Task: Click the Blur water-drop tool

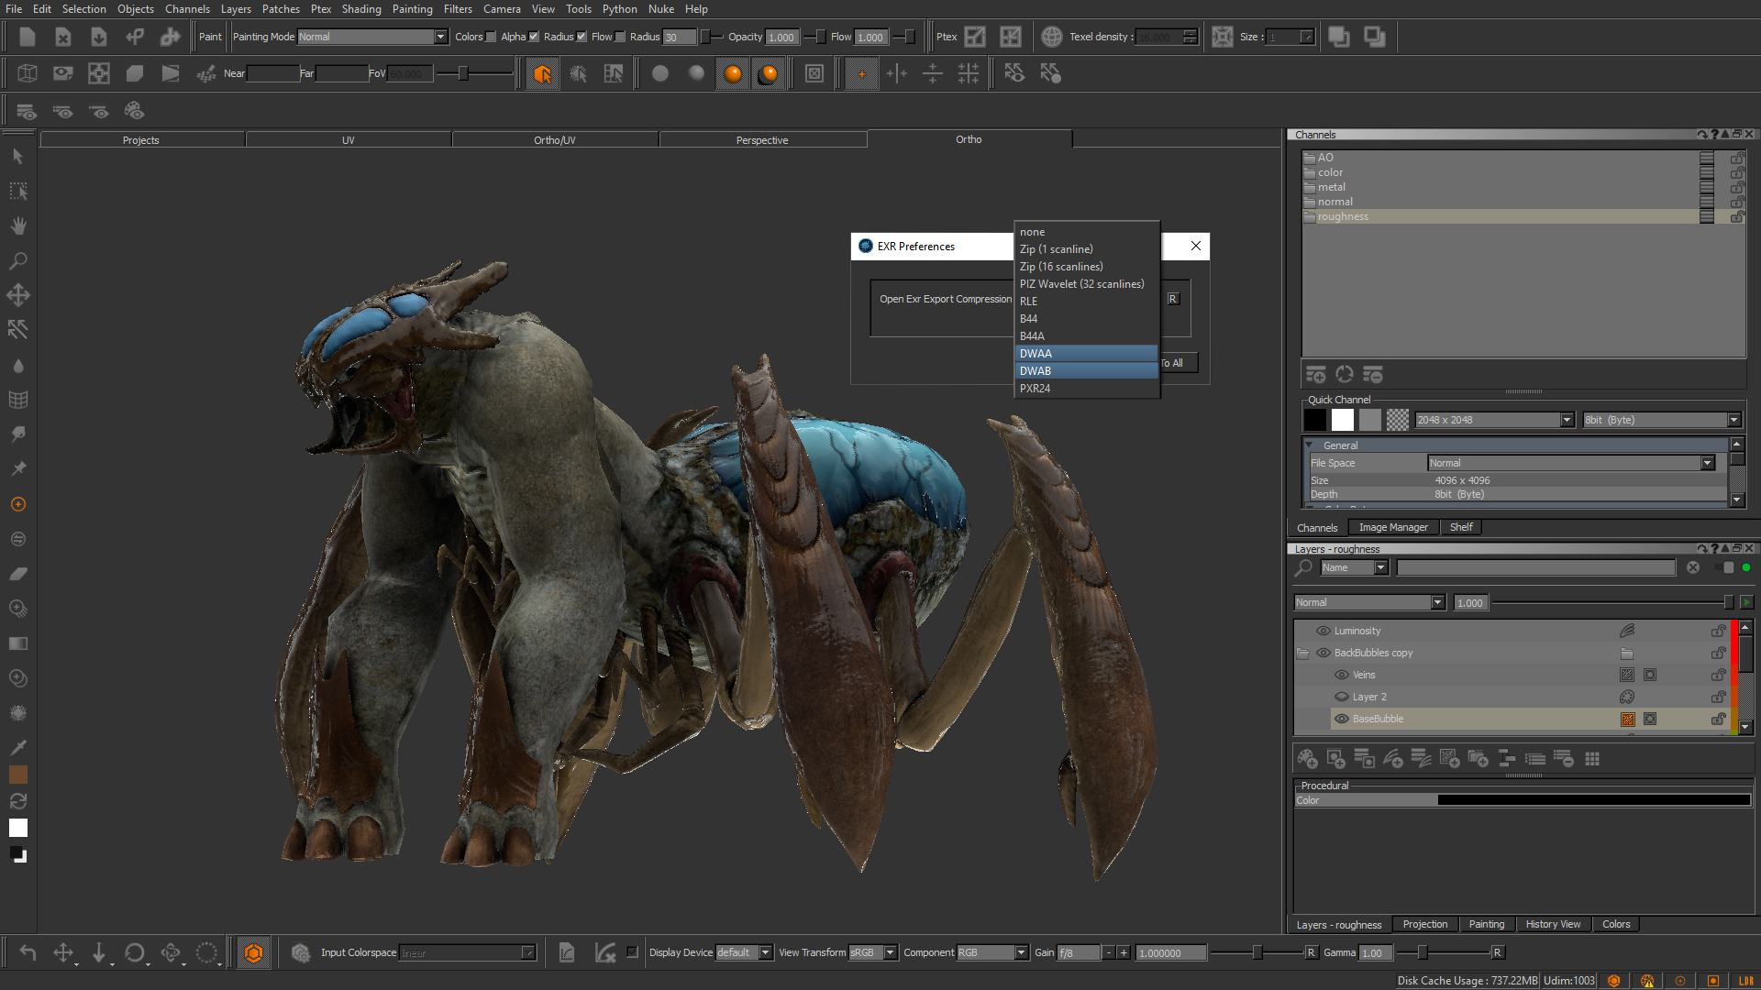Action: pos(18,365)
